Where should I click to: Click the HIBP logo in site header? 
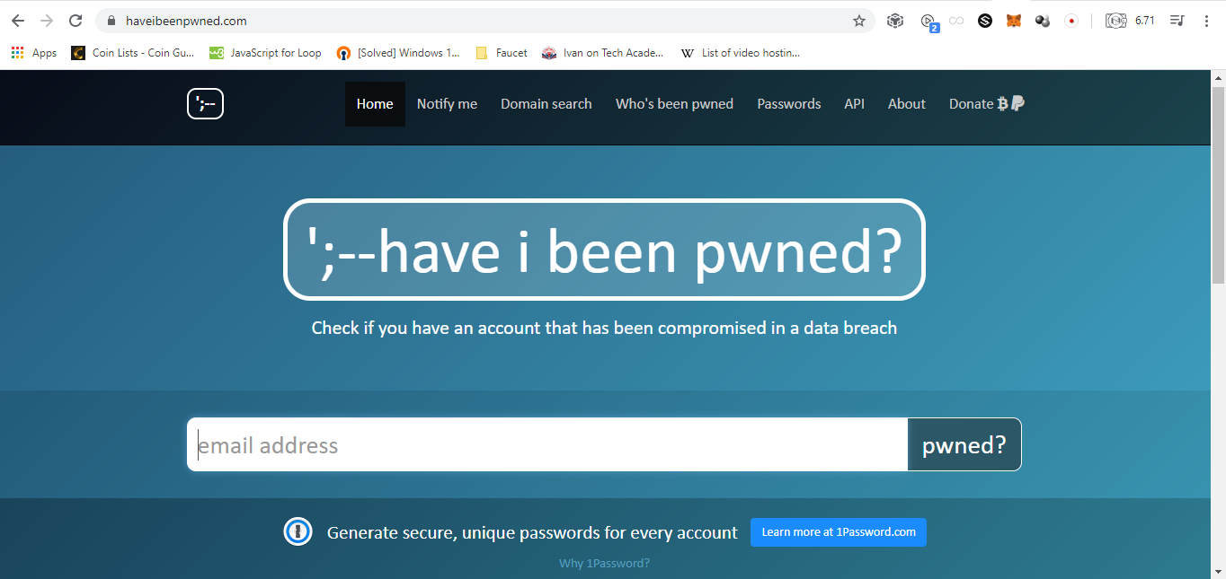click(x=205, y=104)
